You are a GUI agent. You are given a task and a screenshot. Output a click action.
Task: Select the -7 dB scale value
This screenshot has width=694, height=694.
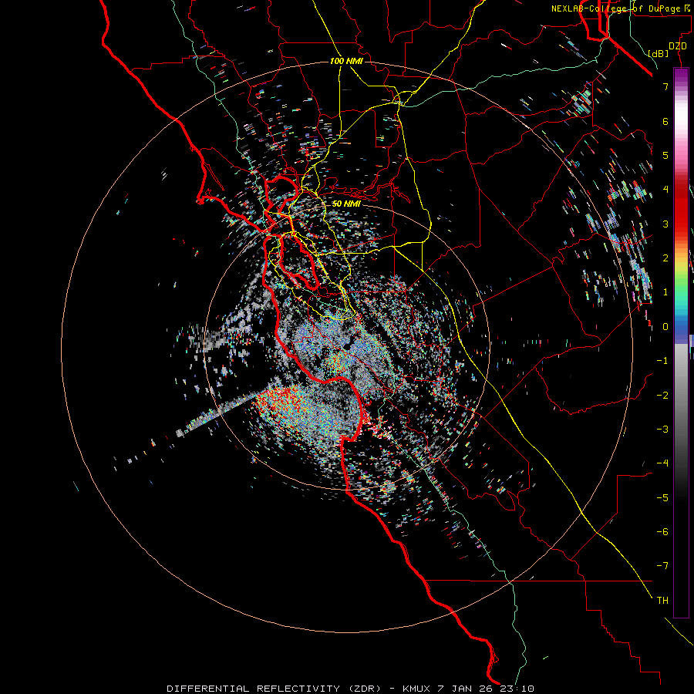point(662,566)
